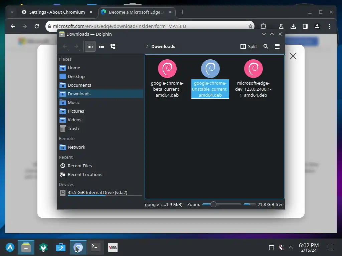Bookmark this page with the star
The image size is (342, 256).
[250, 26]
